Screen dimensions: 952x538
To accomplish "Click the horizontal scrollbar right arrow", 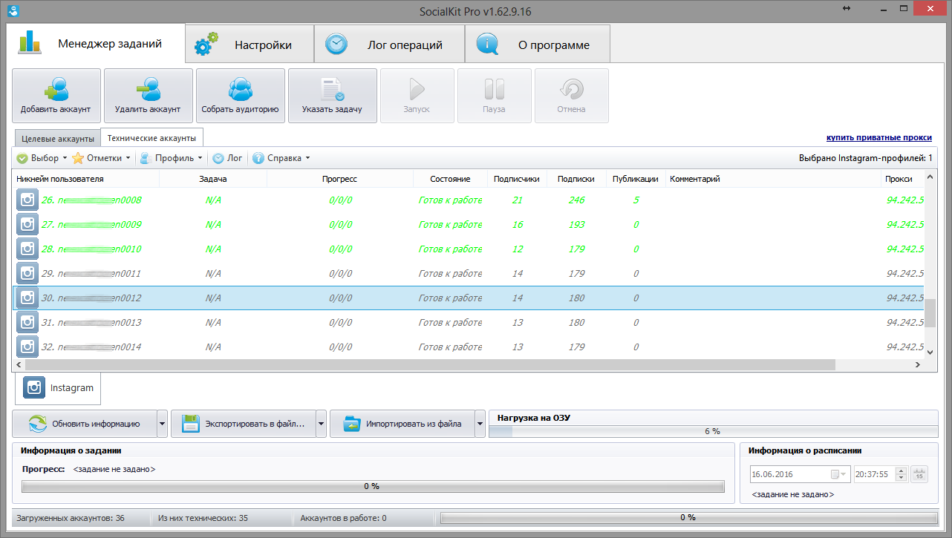I will tap(918, 365).
